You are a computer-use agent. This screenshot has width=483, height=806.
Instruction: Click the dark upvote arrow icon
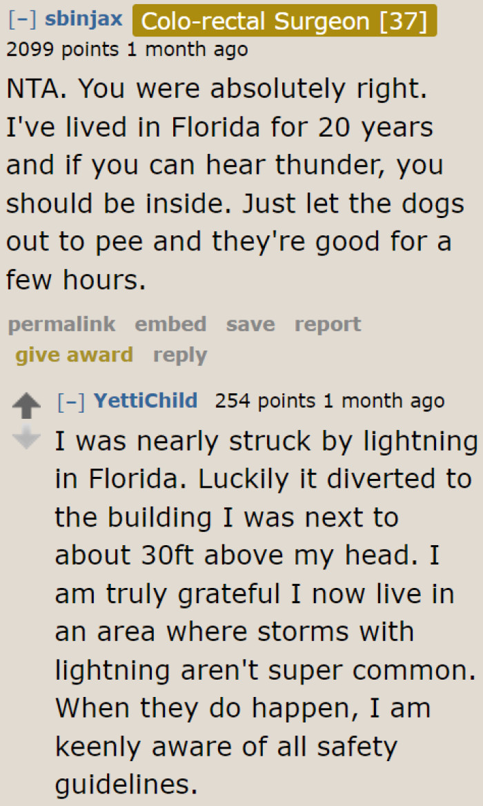click(28, 405)
